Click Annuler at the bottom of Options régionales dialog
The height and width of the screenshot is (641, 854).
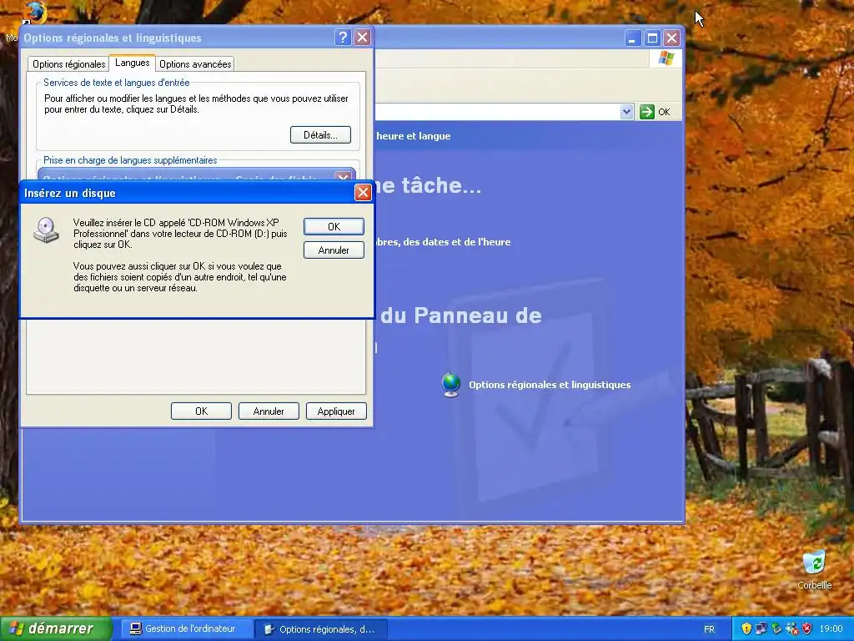[269, 411]
